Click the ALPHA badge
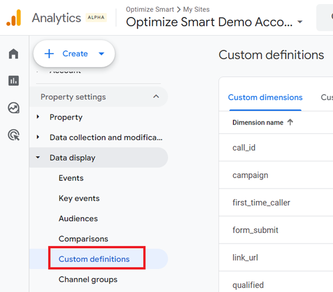 (96, 18)
